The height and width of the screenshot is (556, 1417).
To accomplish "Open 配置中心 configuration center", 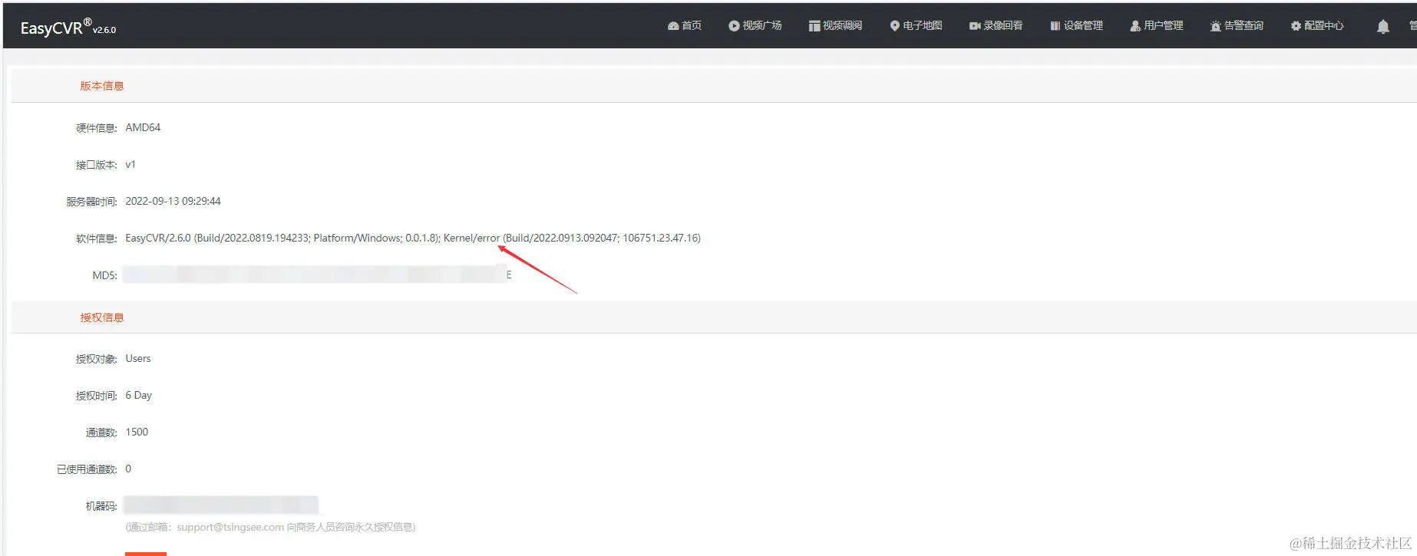I will (x=1317, y=26).
